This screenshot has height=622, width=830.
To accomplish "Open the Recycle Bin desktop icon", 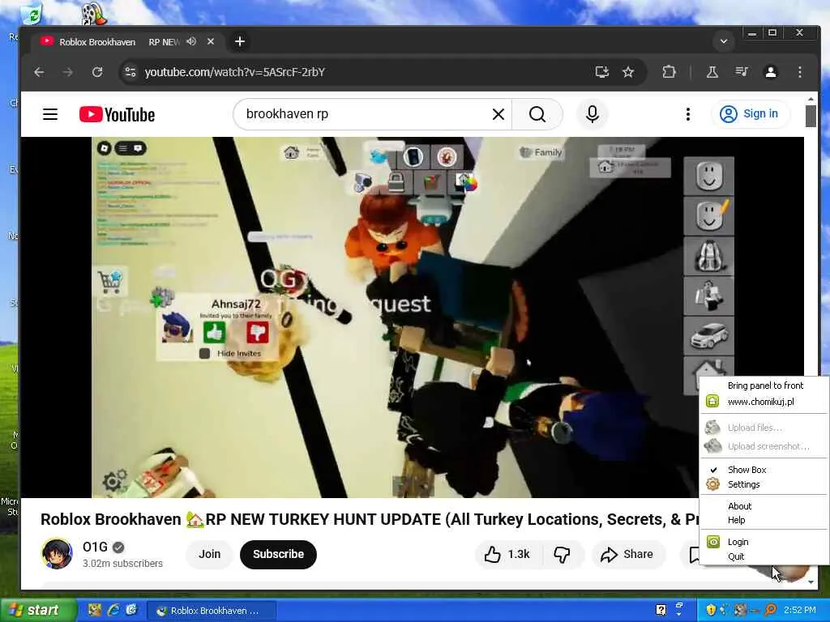I will pyautogui.click(x=31, y=15).
